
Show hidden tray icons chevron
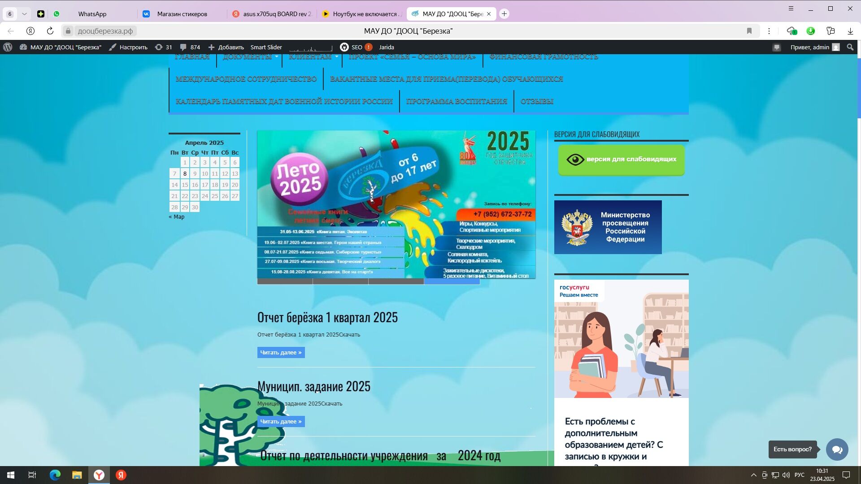coord(753,475)
